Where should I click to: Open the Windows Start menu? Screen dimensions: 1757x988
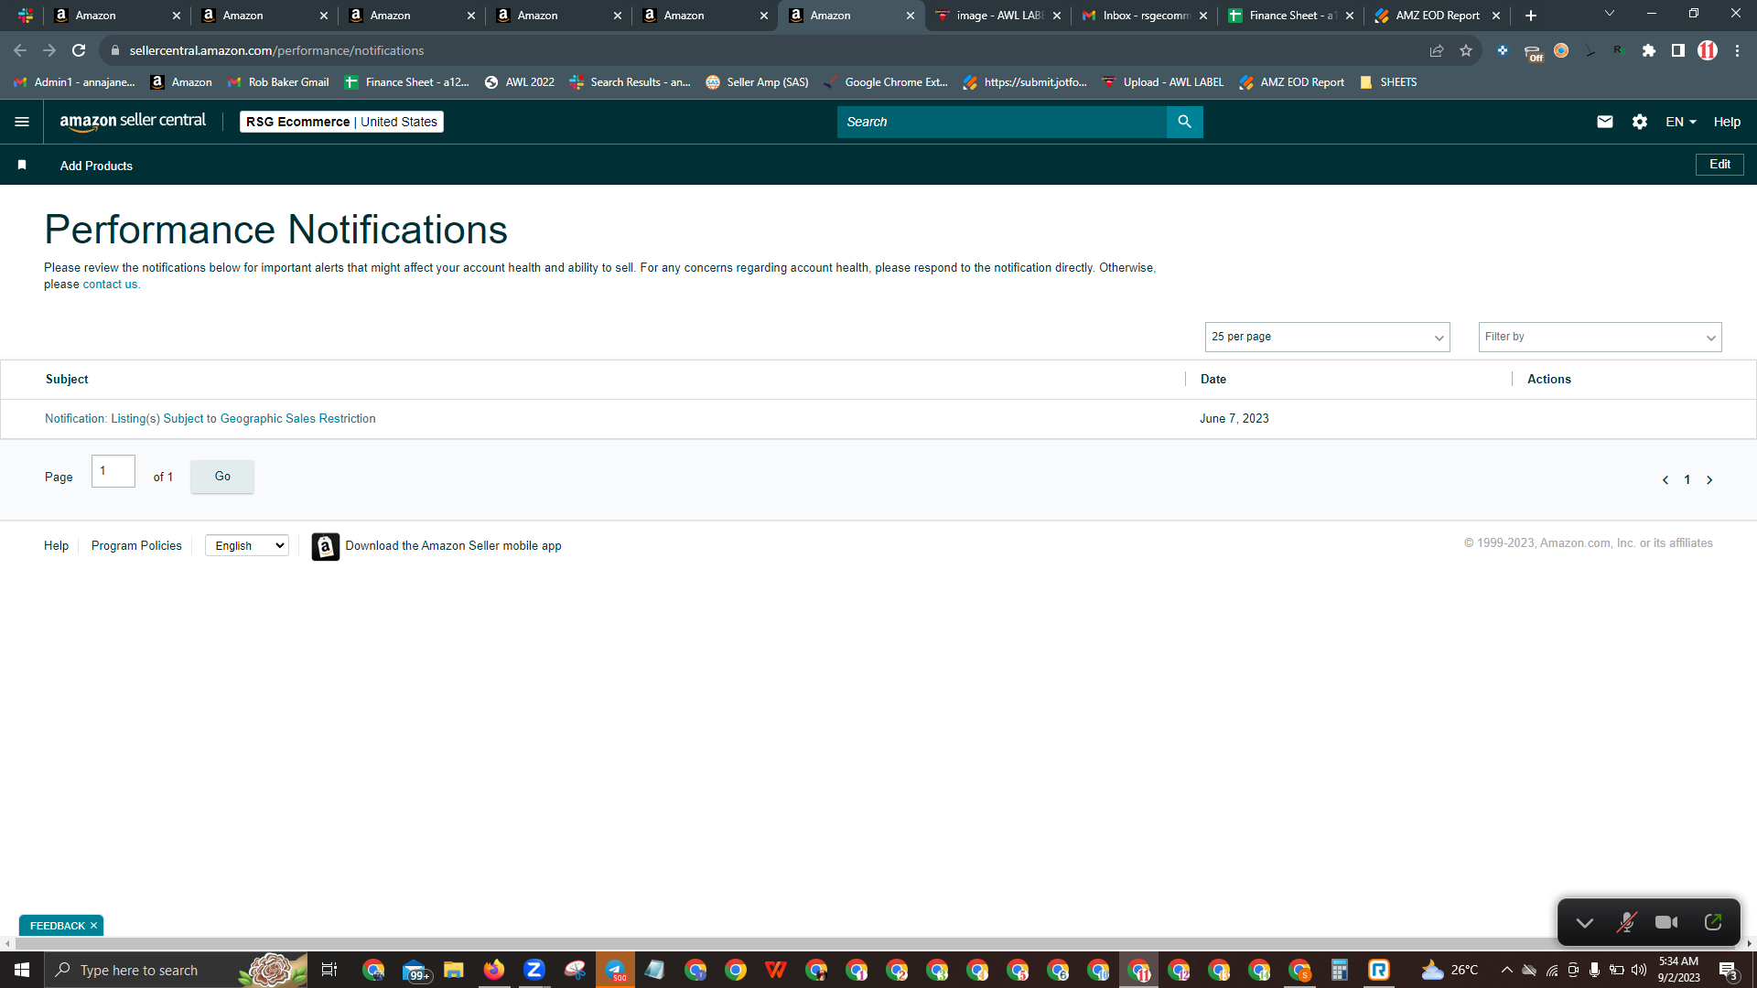[22, 970]
